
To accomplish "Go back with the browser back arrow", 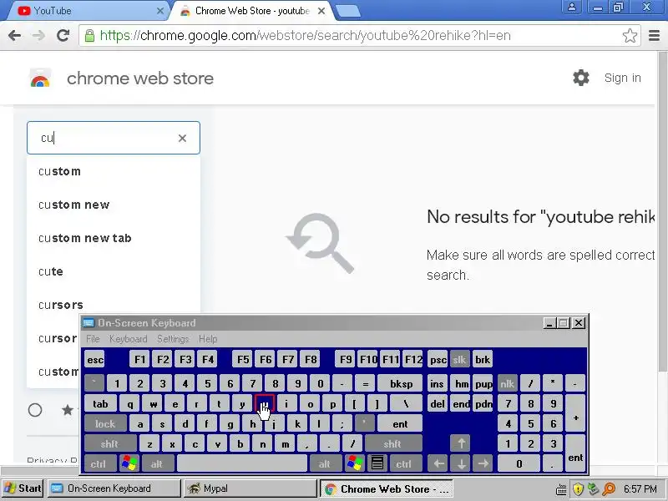I will (x=14, y=35).
